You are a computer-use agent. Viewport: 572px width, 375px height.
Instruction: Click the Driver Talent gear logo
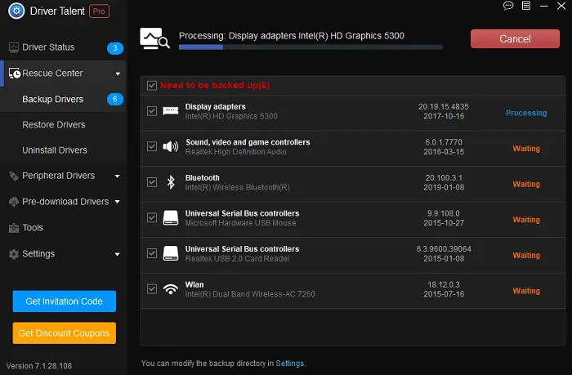[16, 11]
